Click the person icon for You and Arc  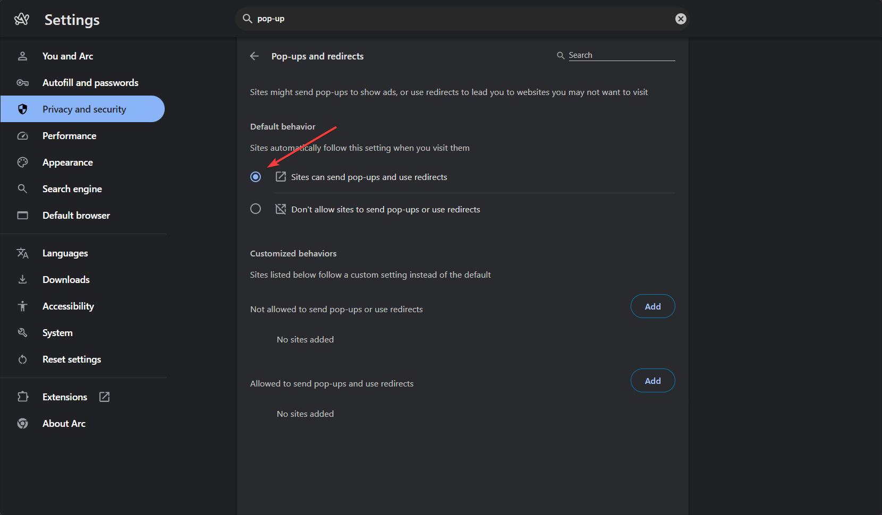coord(22,56)
